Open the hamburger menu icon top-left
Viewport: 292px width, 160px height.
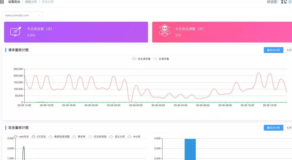click(2, 2)
